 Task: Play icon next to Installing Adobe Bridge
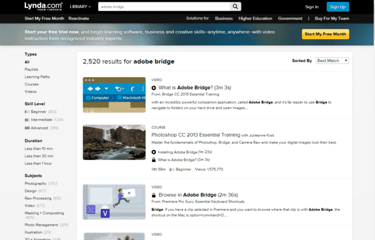[x=154, y=152]
